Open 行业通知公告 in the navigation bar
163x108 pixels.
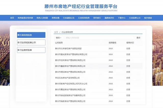[69, 18]
